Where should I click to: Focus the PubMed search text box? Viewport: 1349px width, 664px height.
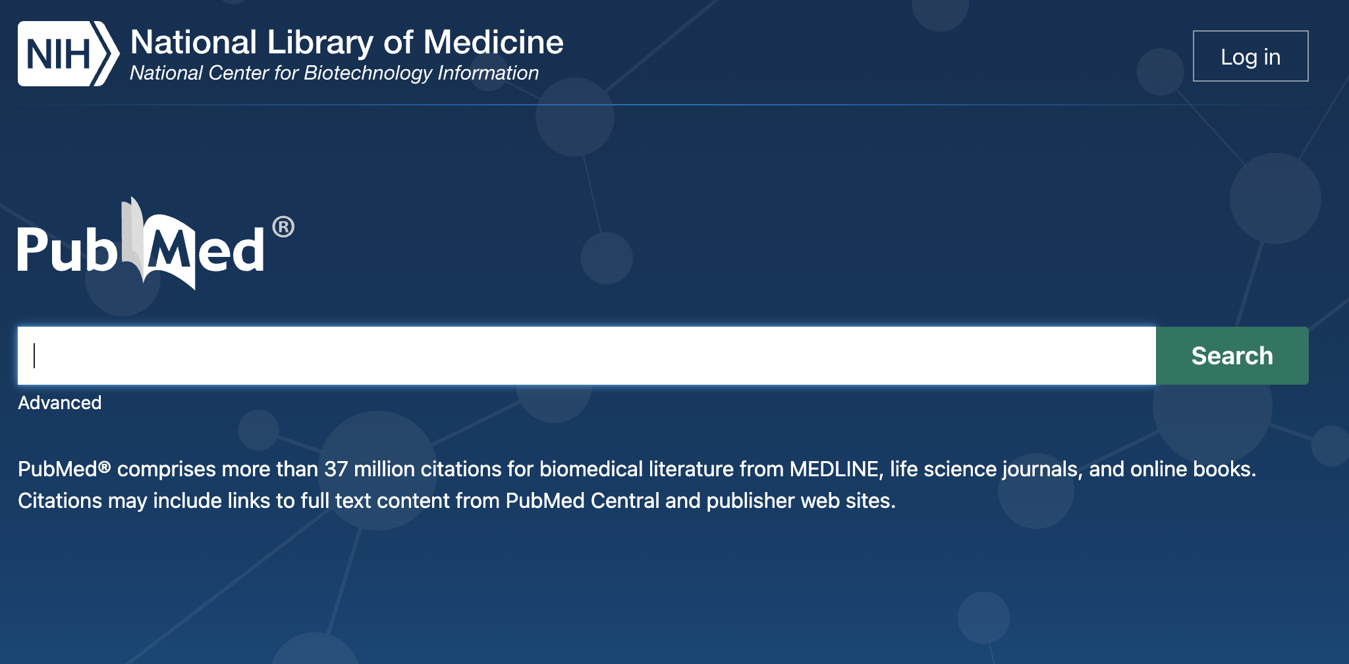pyautogui.click(x=587, y=356)
